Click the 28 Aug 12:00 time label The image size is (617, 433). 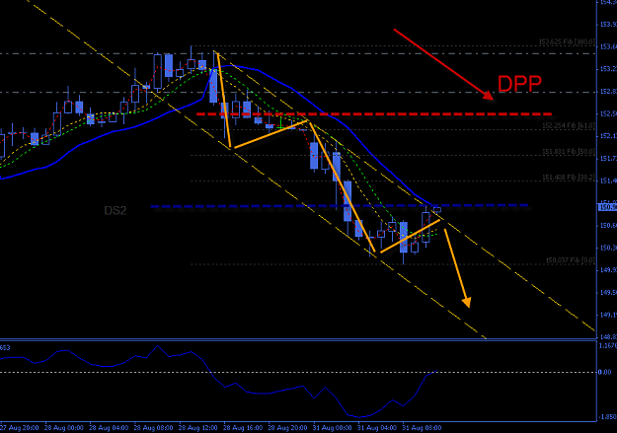(197, 427)
